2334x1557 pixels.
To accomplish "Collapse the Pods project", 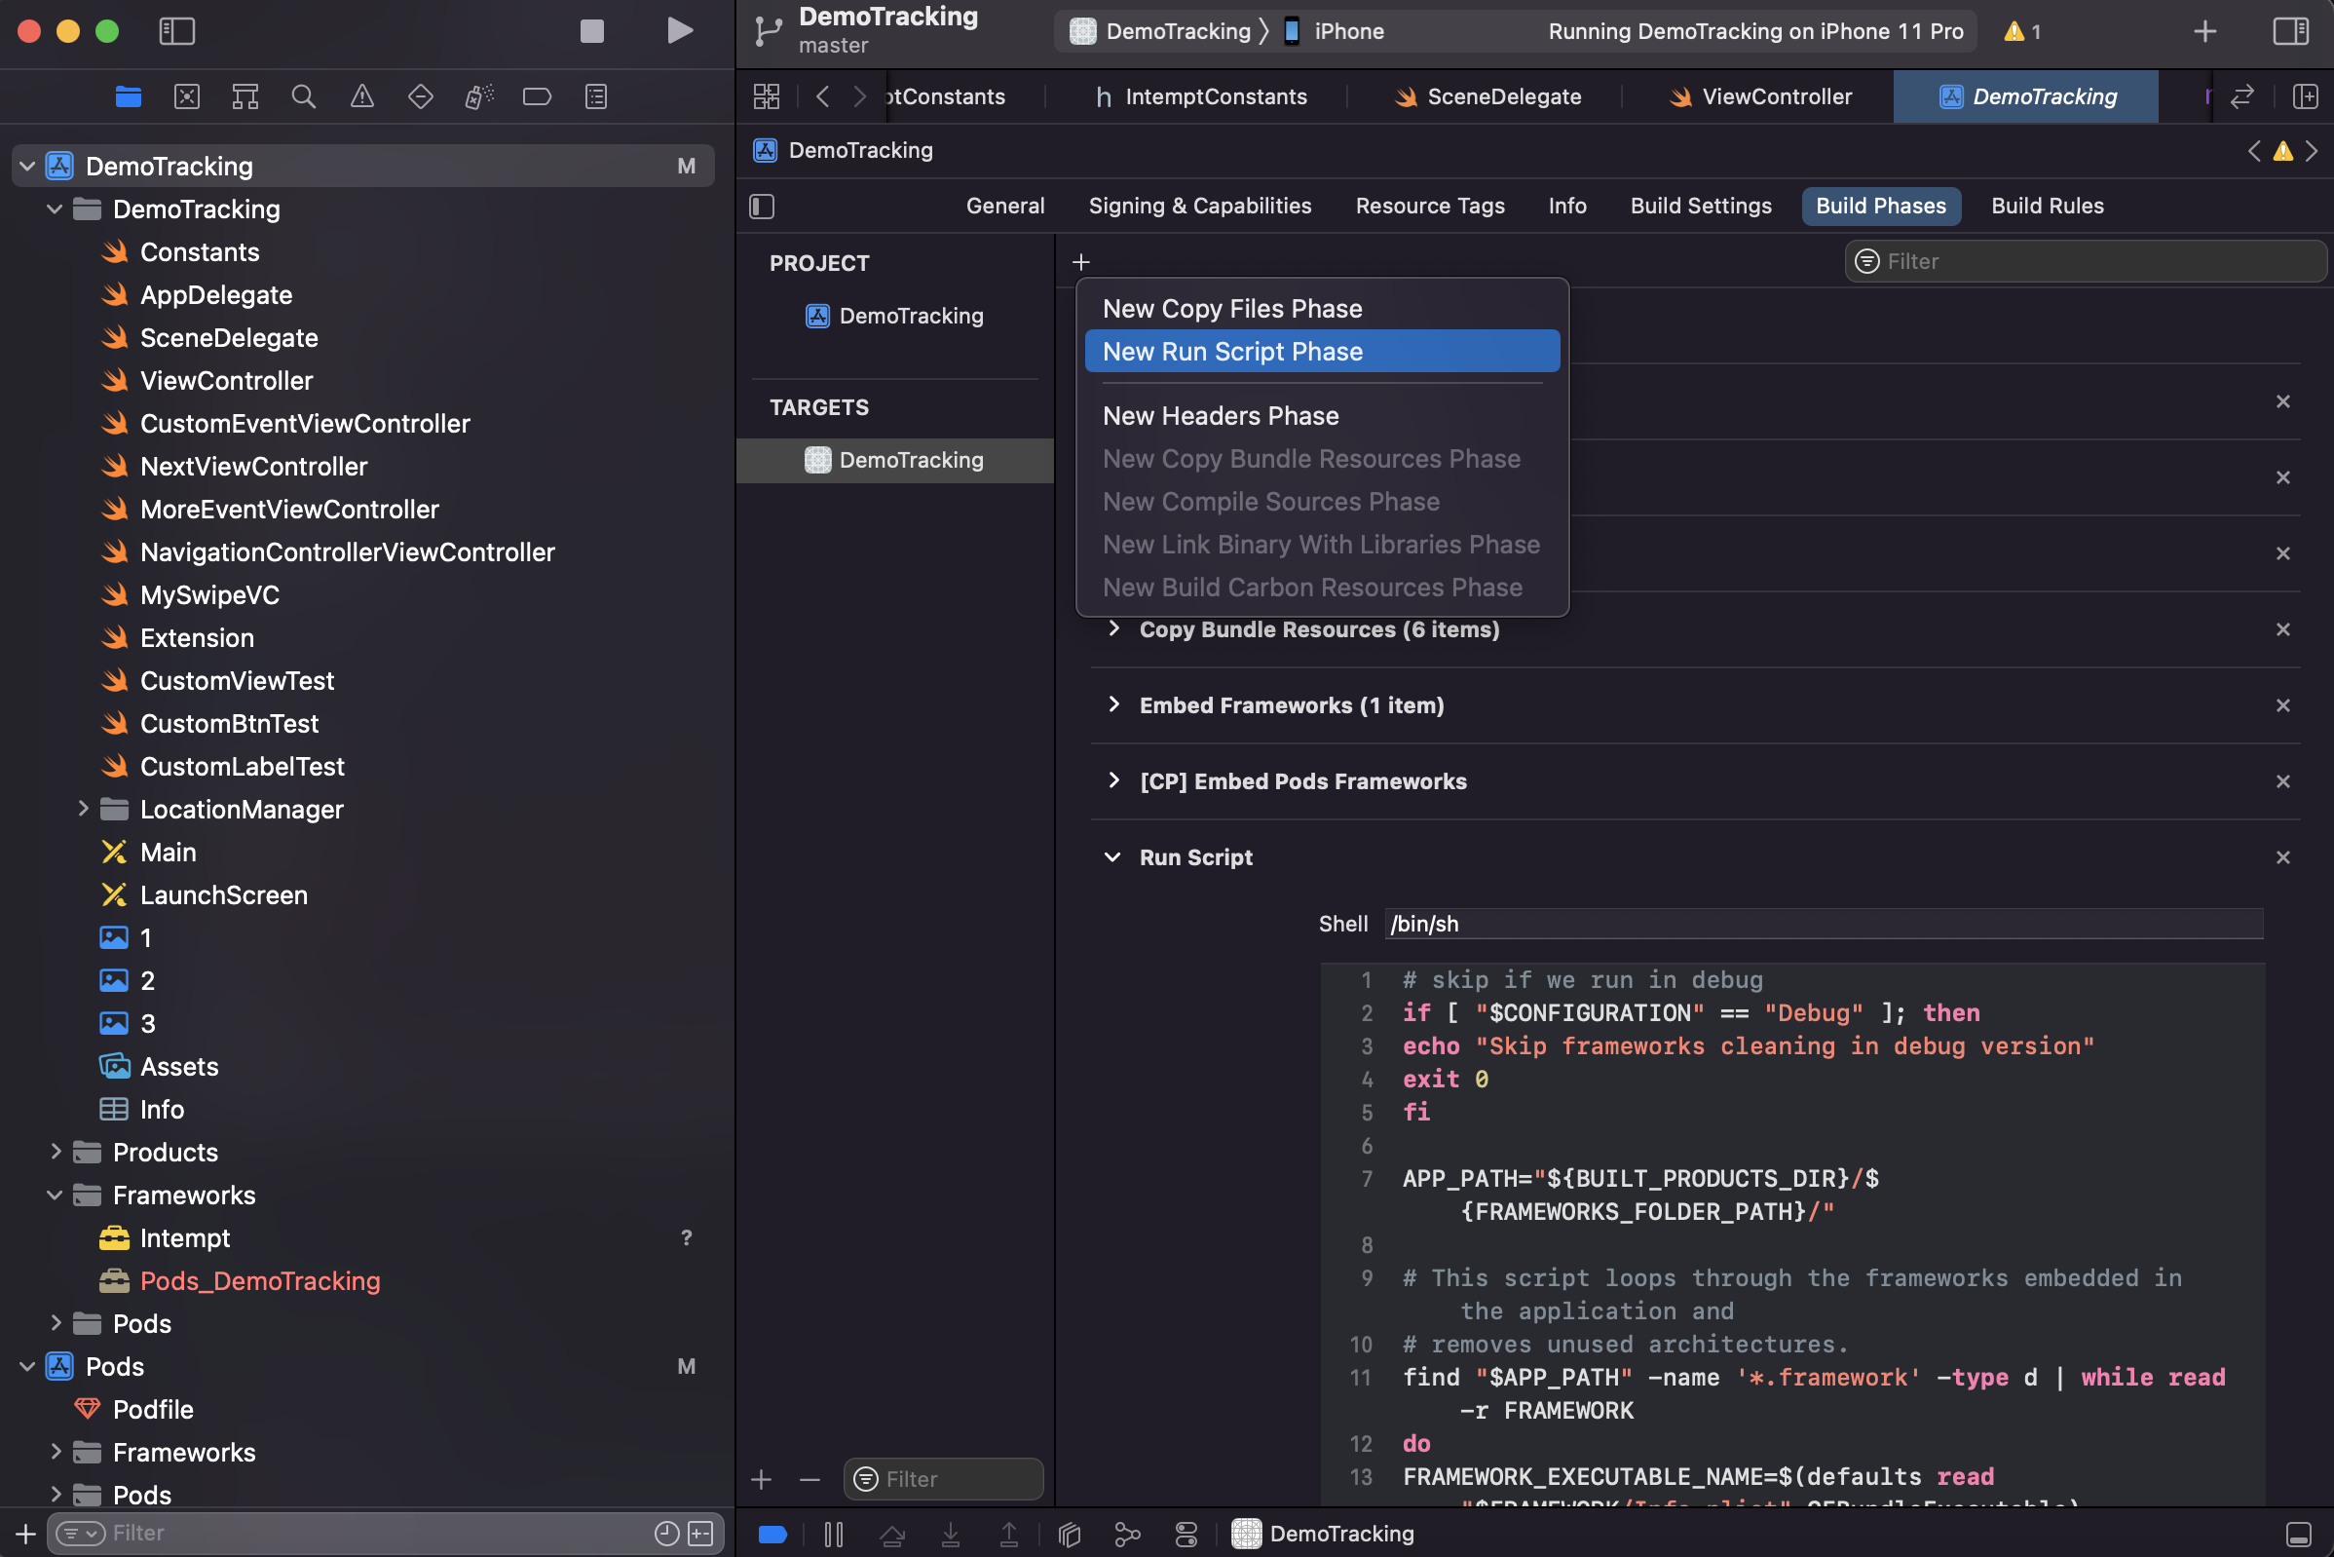I will point(28,1366).
